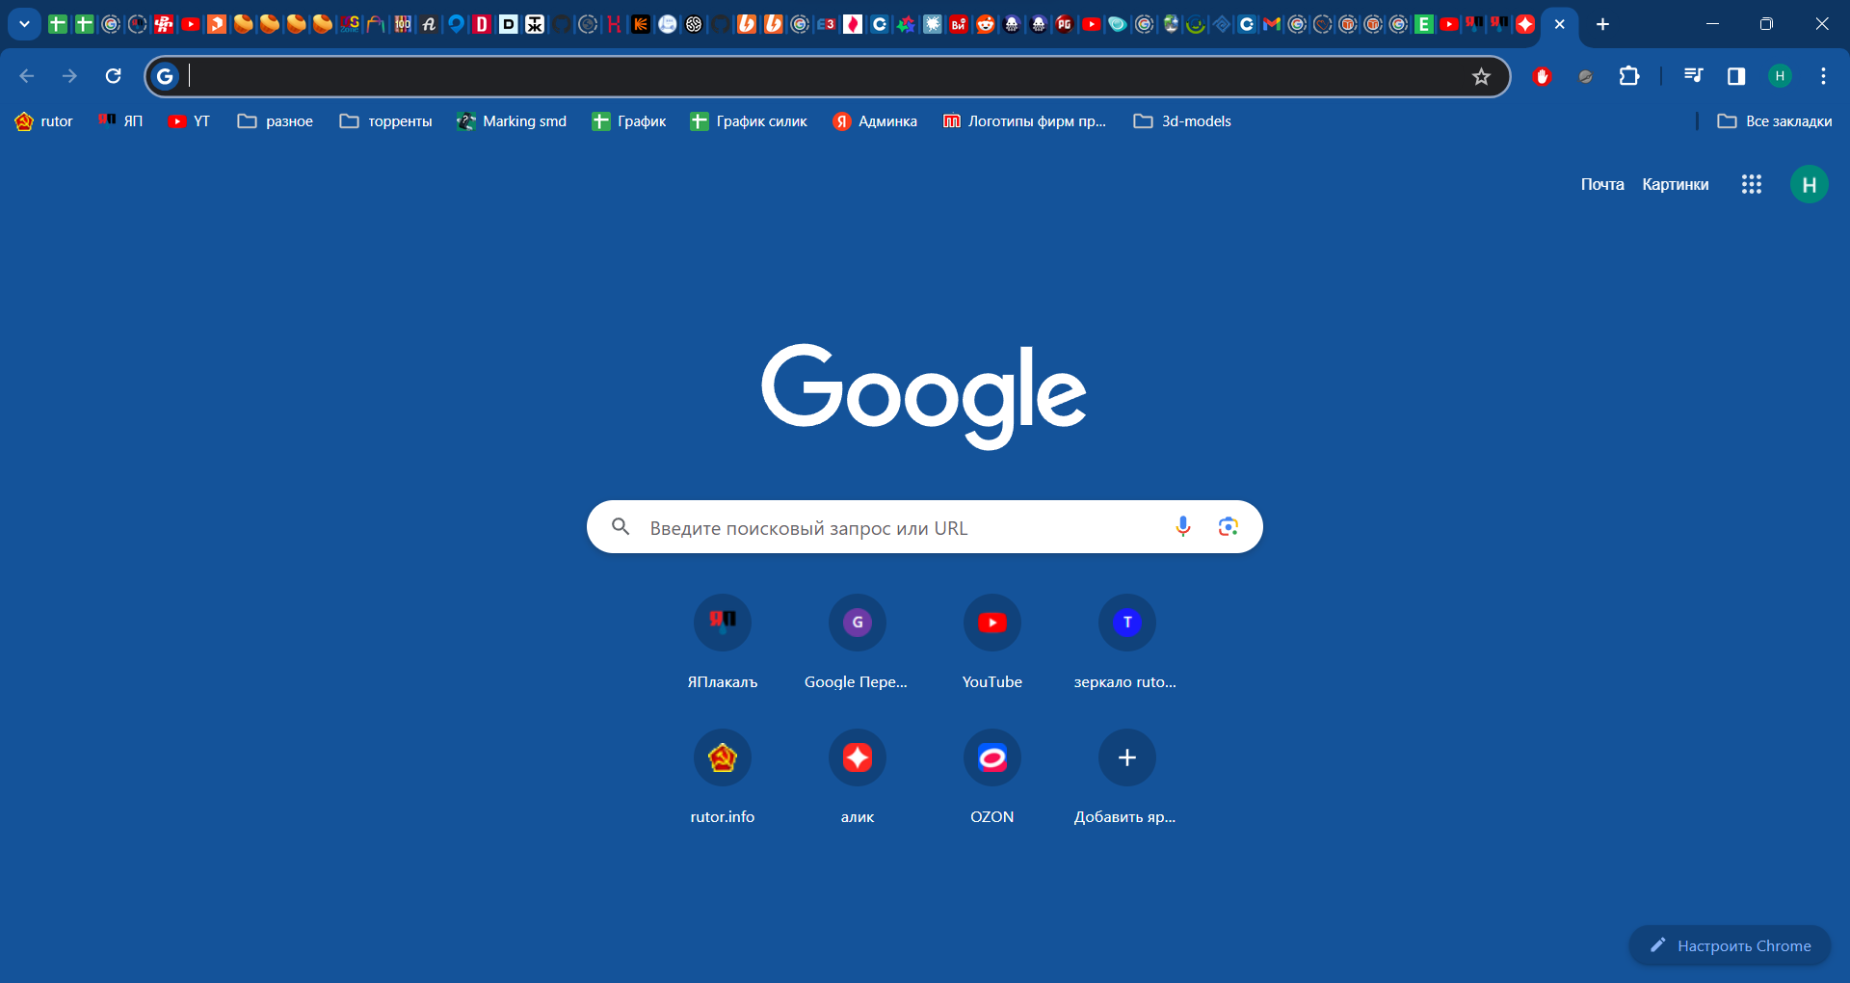Viewport: 1850px width, 983px height.
Task: Open the Google account avatar H
Action: click(x=1810, y=184)
